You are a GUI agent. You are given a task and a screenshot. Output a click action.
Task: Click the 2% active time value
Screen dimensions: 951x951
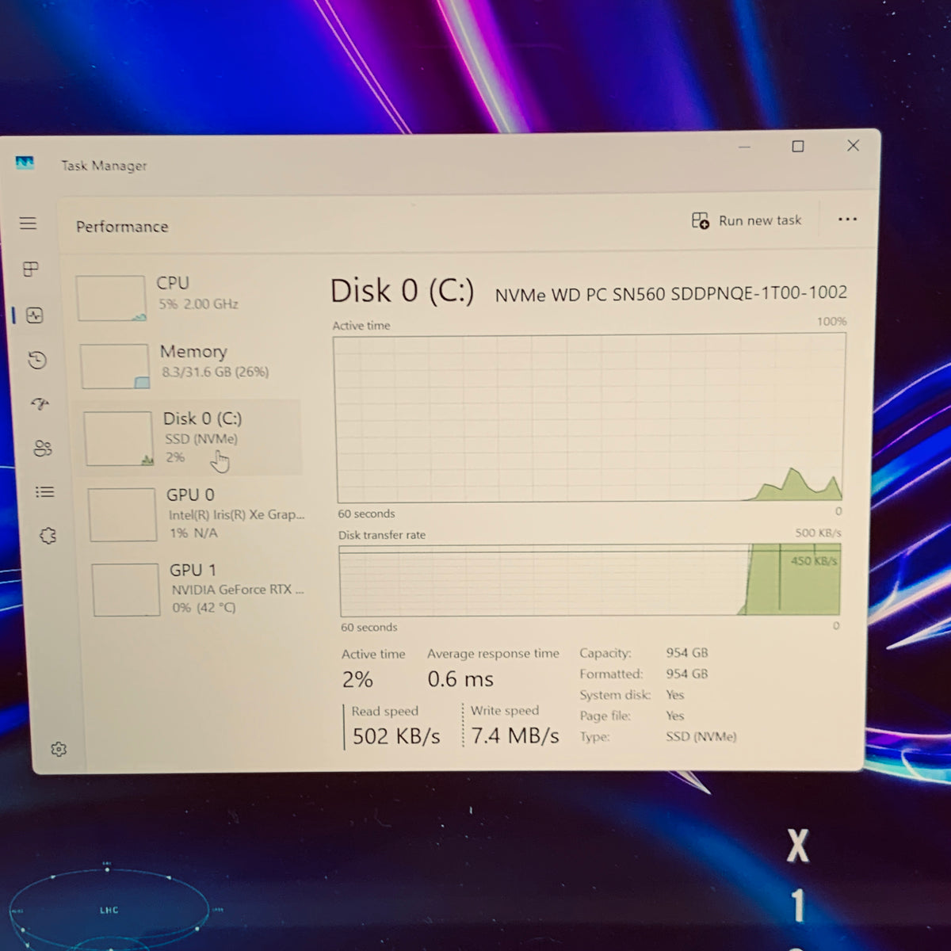click(x=357, y=679)
